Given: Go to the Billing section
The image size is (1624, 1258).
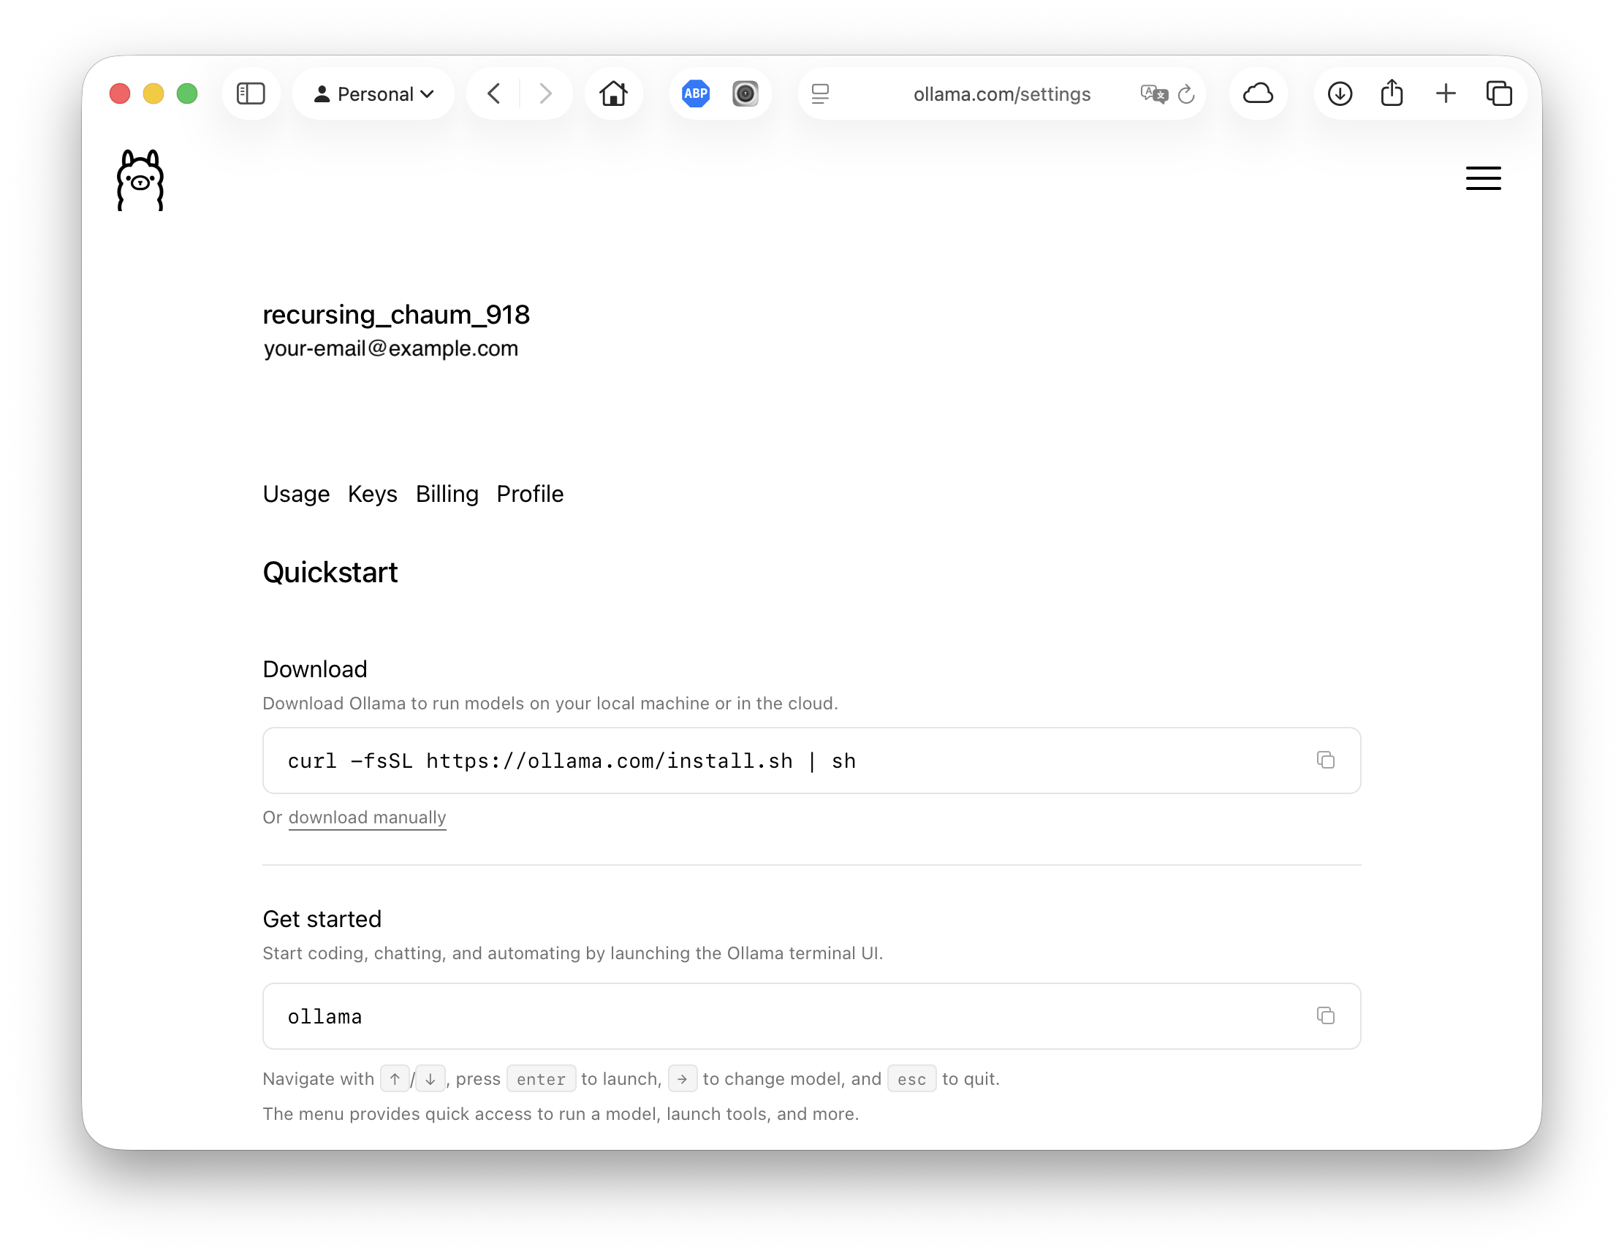Looking at the screenshot, I should (x=447, y=494).
